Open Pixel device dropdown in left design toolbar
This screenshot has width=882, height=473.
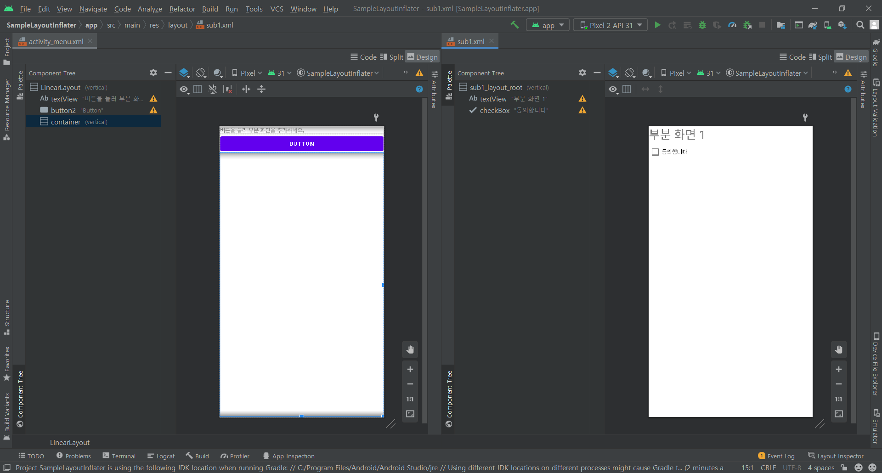247,73
